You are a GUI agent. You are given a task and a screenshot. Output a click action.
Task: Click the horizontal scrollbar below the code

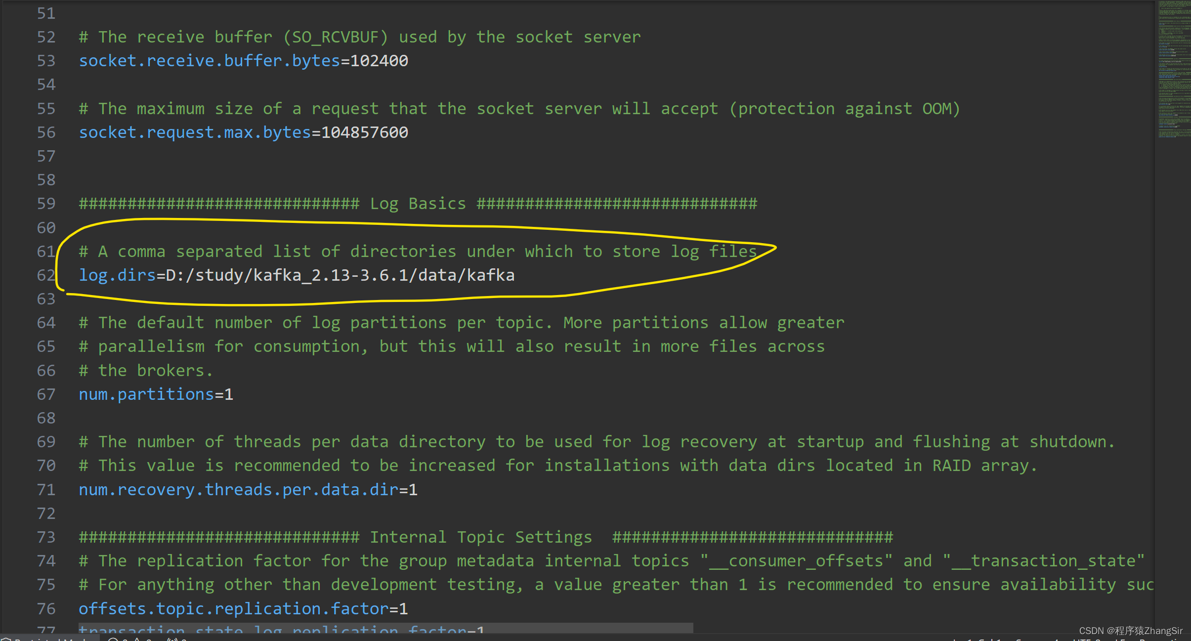[385, 628]
